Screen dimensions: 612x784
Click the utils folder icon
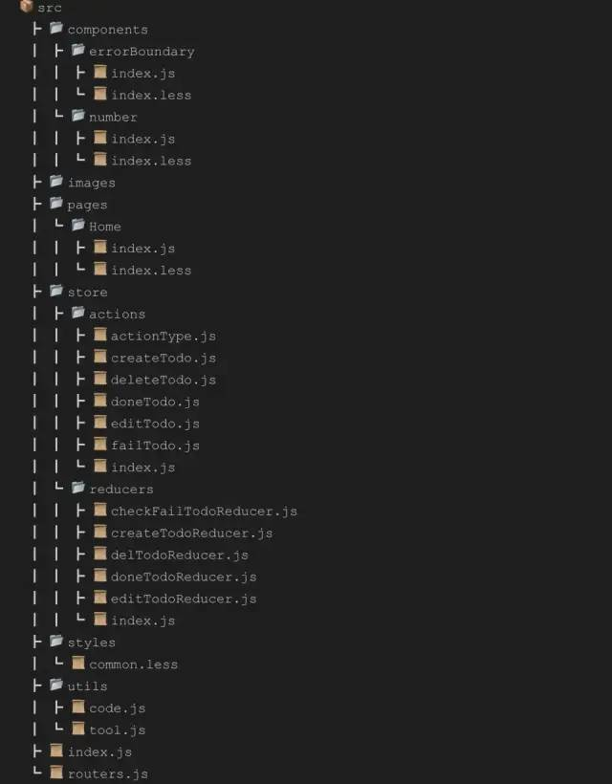click(56, 685)
